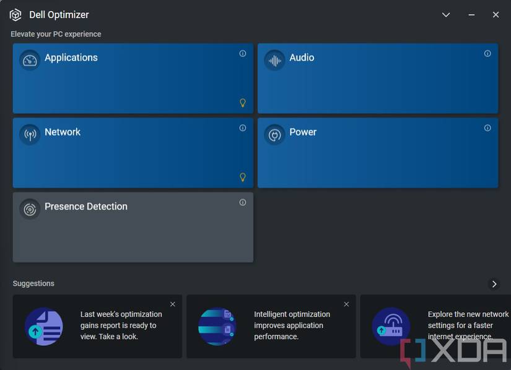This screenshot has width=511, height=370.
Task: Click the Network antenna icon
Action: 30,134
